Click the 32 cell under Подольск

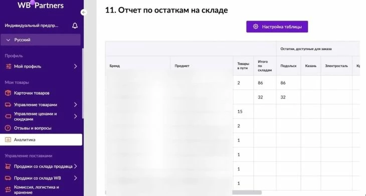click(288, 97)
